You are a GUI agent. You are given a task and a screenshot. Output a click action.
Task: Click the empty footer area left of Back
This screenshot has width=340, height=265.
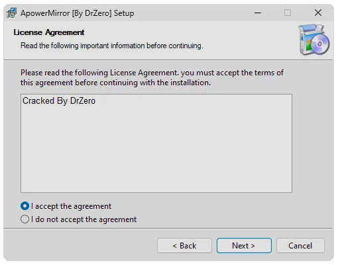[x=81, y=245]
